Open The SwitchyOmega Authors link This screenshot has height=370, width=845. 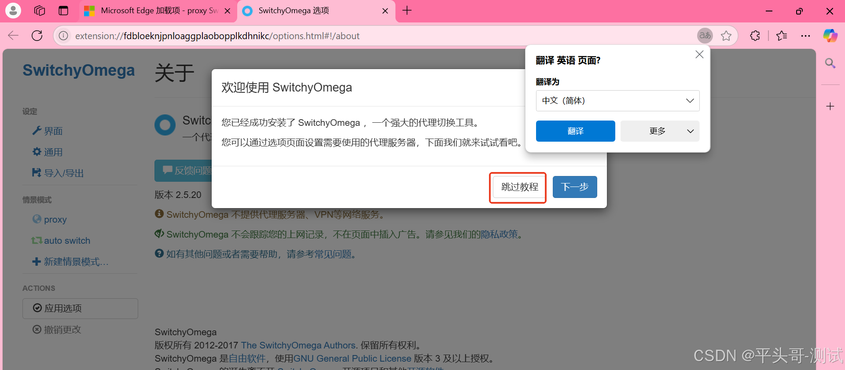click(298, 345)
